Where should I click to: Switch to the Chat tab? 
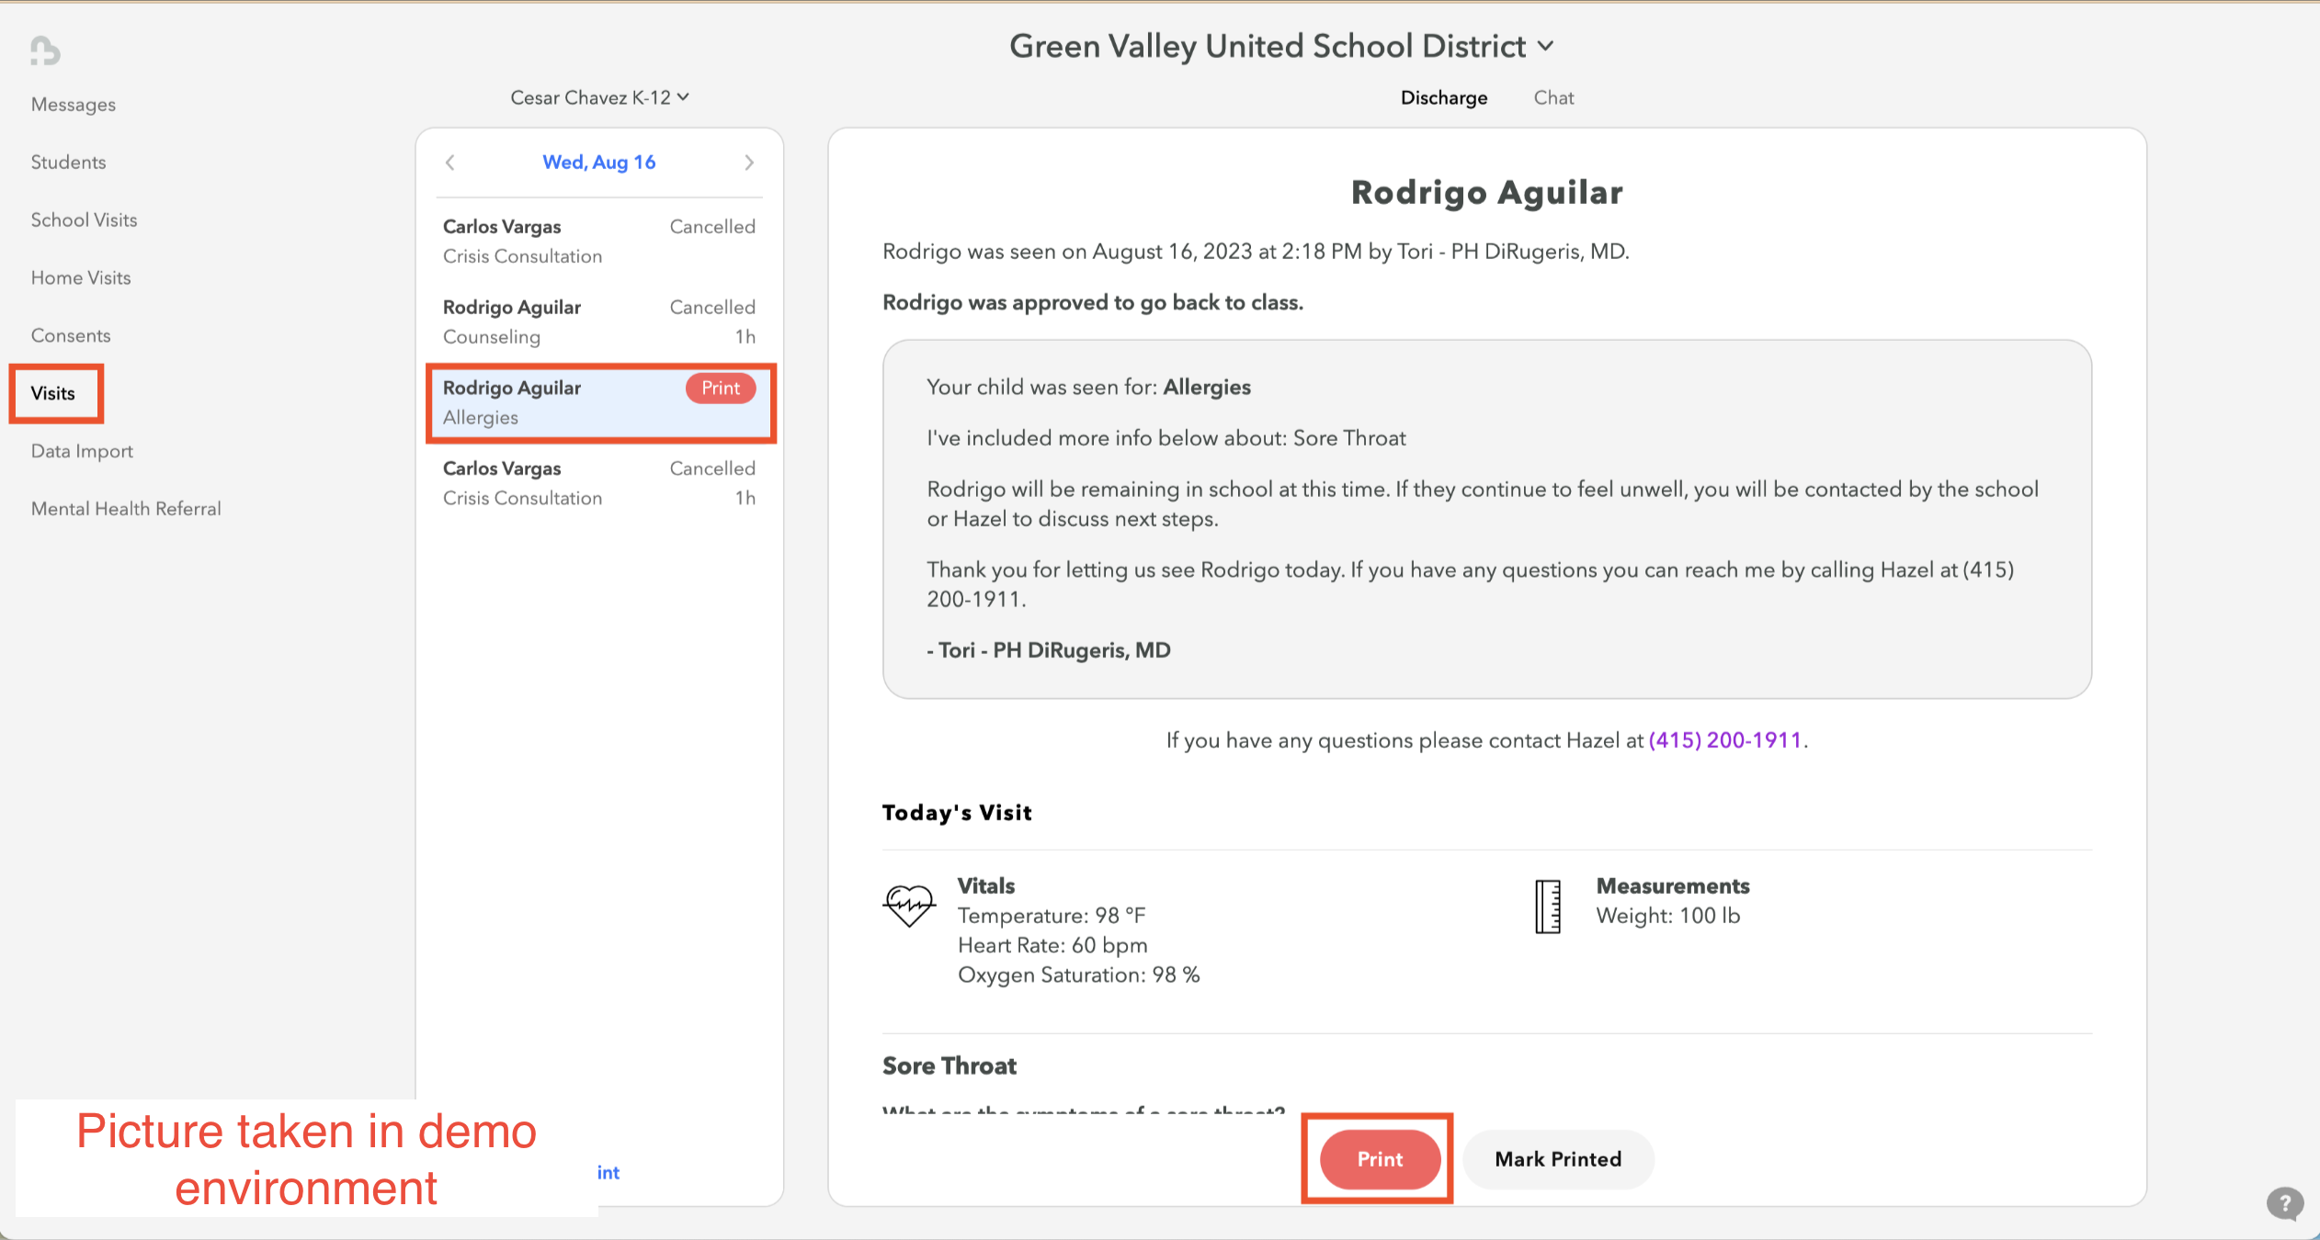(1553, 97)
